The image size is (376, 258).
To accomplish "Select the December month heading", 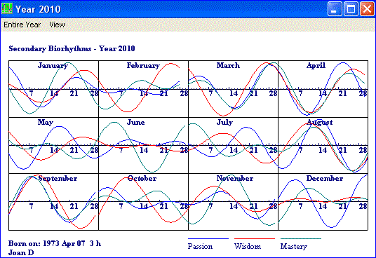I will tap(325, 179).
